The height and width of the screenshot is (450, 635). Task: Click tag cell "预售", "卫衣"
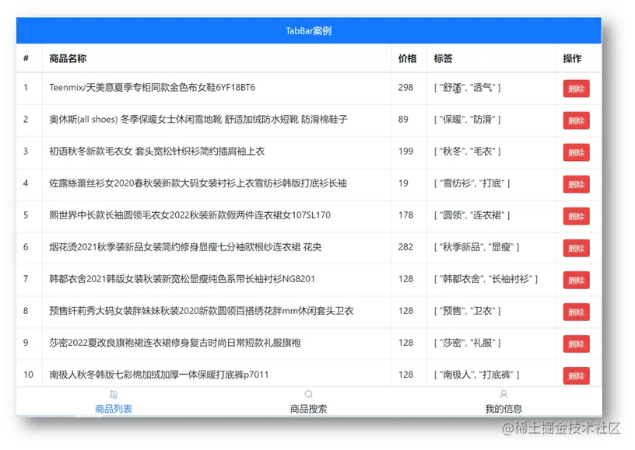click(468, 311)
